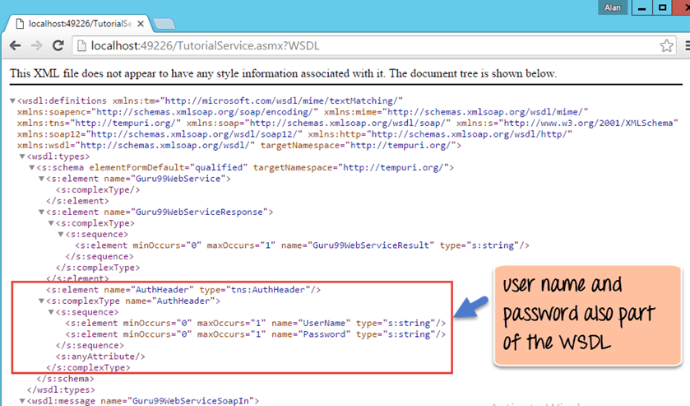Bookmark this page with the star icon

pyautogui.click(x=667, y=47)
